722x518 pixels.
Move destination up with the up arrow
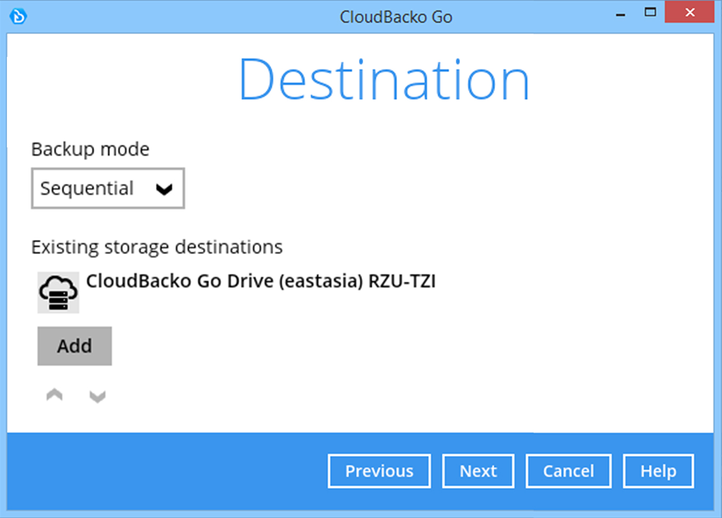pos(54,395)
